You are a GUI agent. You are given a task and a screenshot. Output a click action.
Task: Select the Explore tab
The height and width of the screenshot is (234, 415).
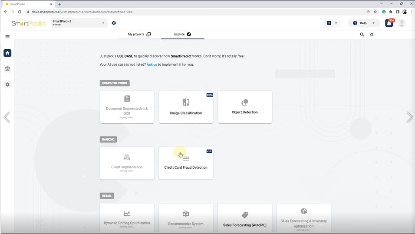182,34
